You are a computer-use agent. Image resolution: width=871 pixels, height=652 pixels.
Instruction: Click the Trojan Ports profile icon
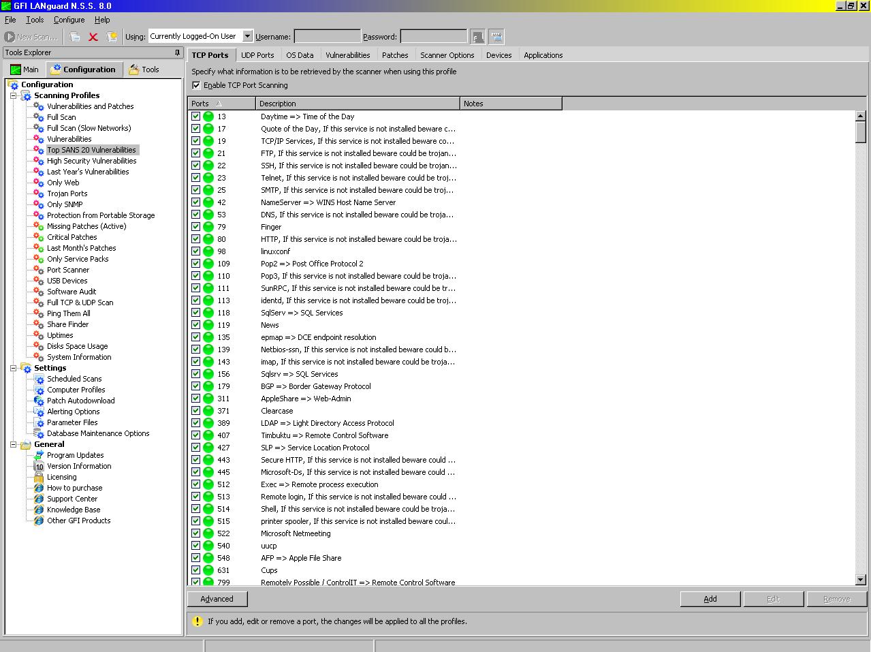click(39, 193)
